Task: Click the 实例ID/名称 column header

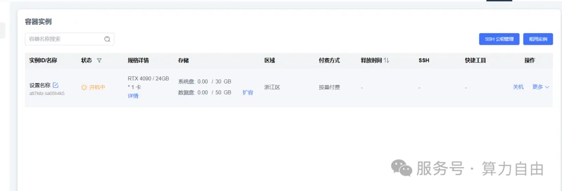Action: [43, 61]
